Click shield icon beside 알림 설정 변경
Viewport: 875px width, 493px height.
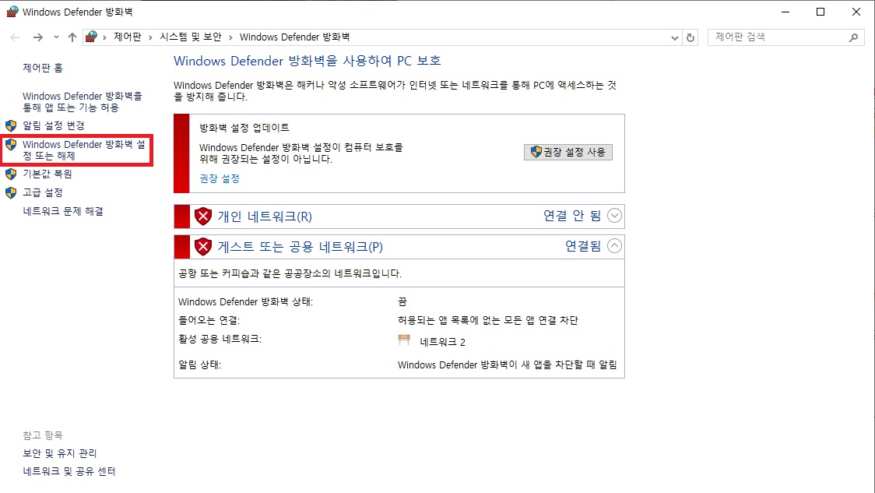pos(11,125)
